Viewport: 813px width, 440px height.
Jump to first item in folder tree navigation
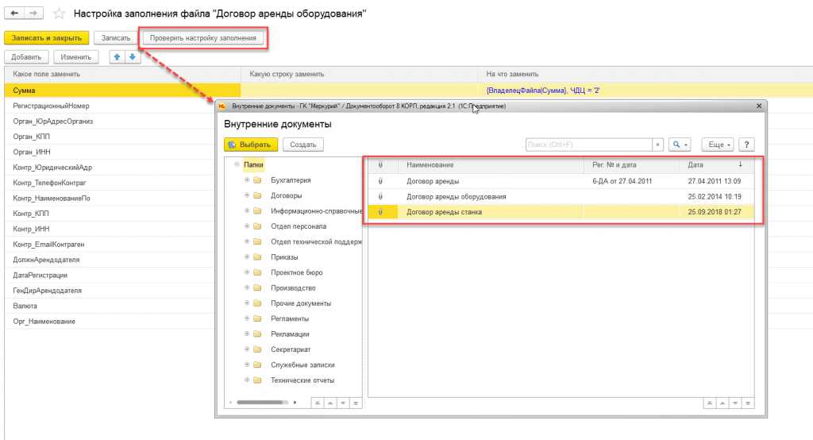tap(318, 403)
